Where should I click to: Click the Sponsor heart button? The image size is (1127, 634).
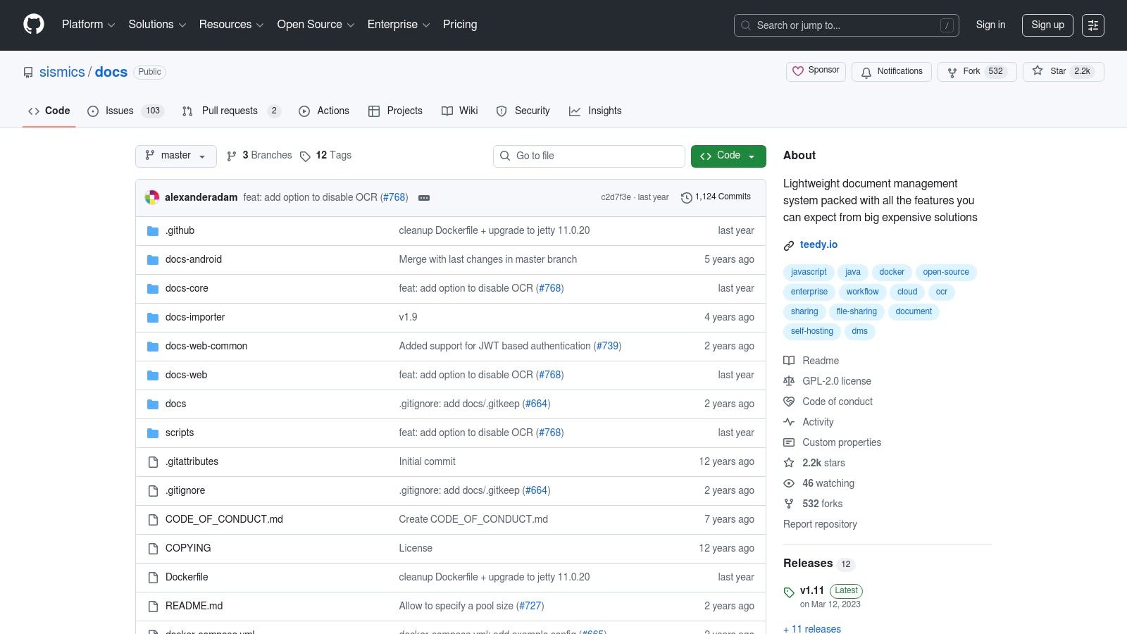pyautogui.click(x=816, y=71)
